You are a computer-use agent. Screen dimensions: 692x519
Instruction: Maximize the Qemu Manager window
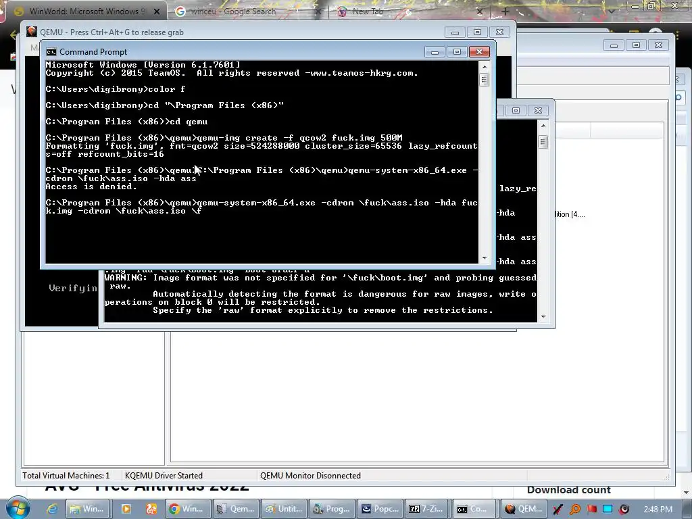pyautogui.click(x=636, y=45)
